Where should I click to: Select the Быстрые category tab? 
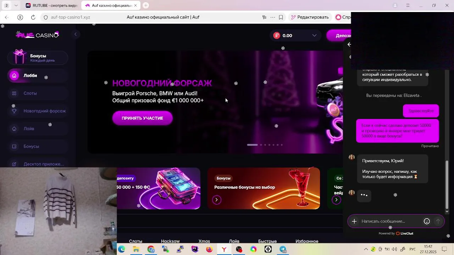point(267,241)
